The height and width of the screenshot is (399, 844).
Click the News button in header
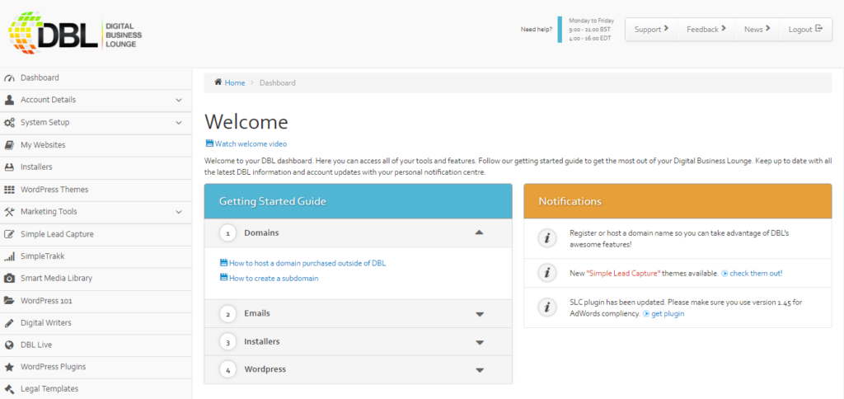coord(757,29)
